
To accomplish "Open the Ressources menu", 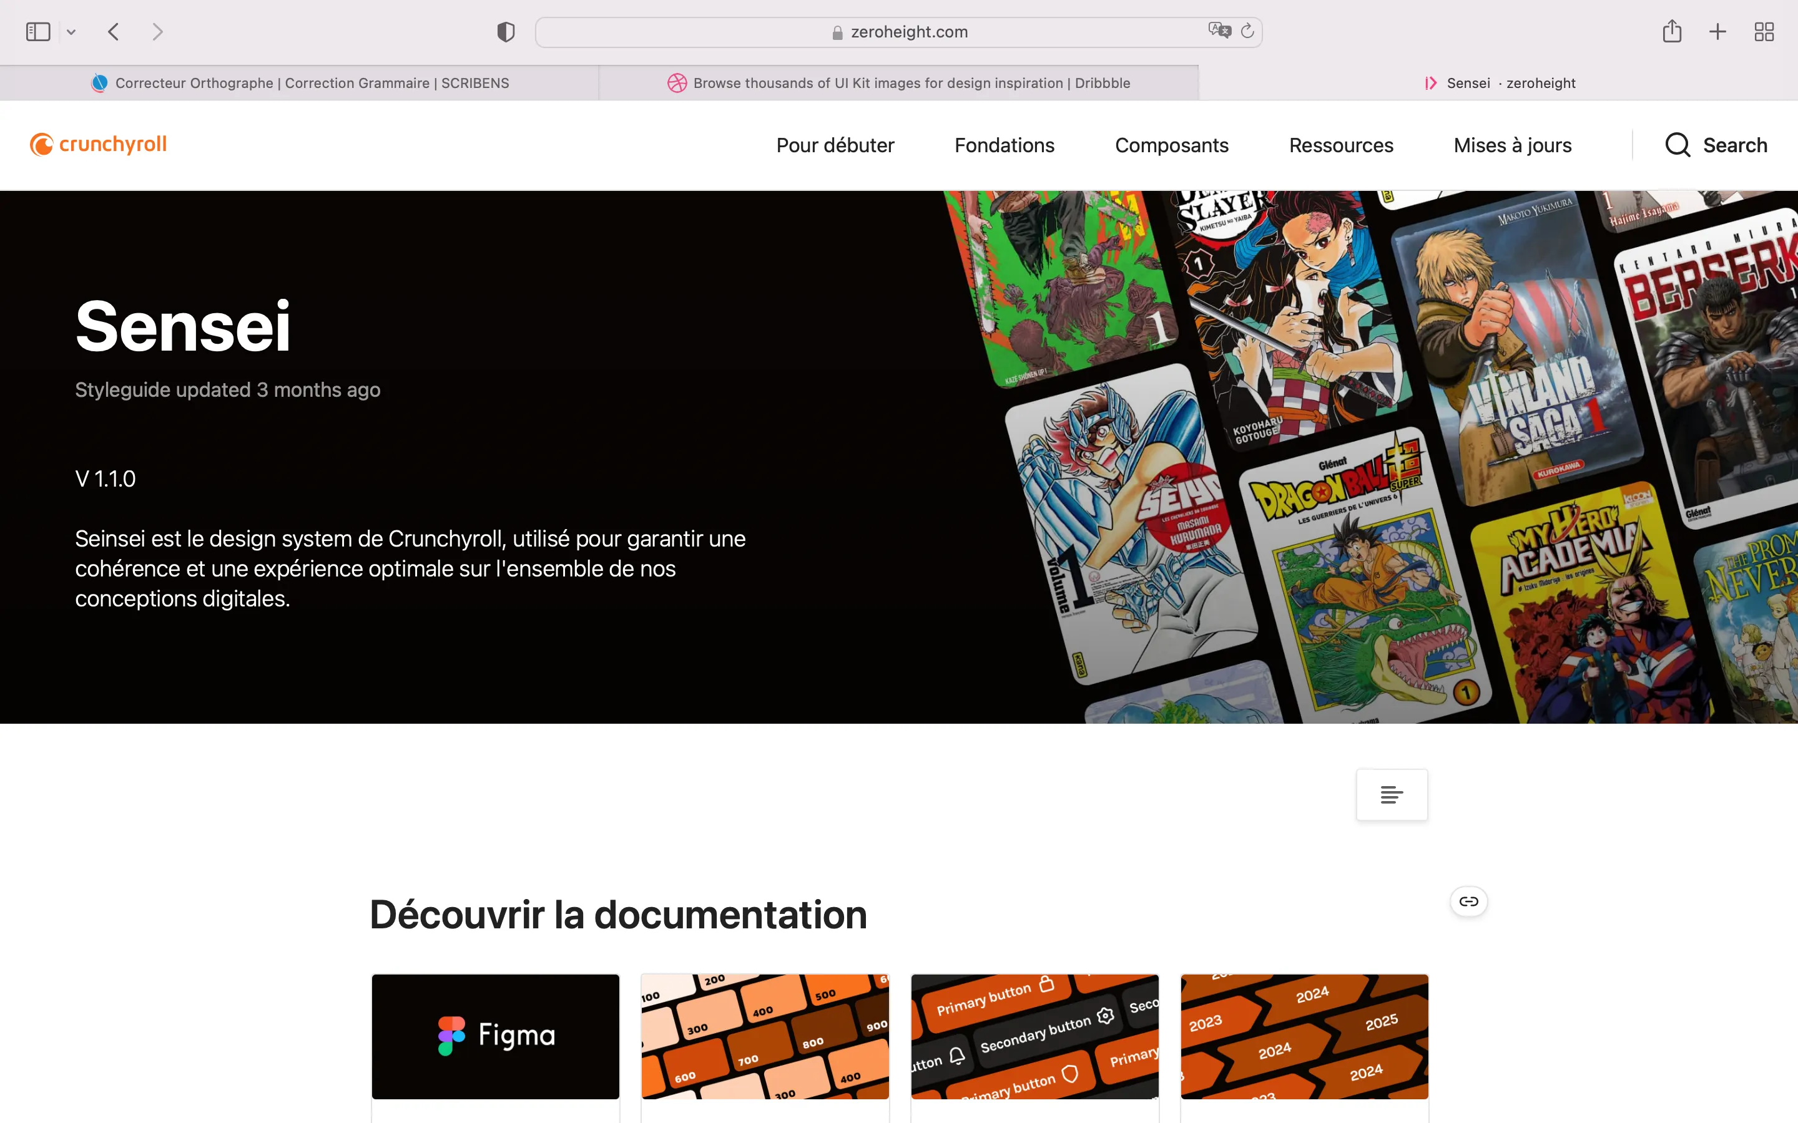I will 1341,145.
